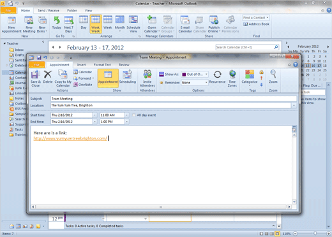Click the Categorize icon
Viewport: 332px width, 237px height.
pyautogui.click(x=250, y=78)
